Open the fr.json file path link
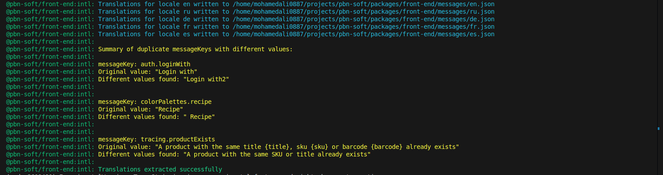 [x=364, y=27]
